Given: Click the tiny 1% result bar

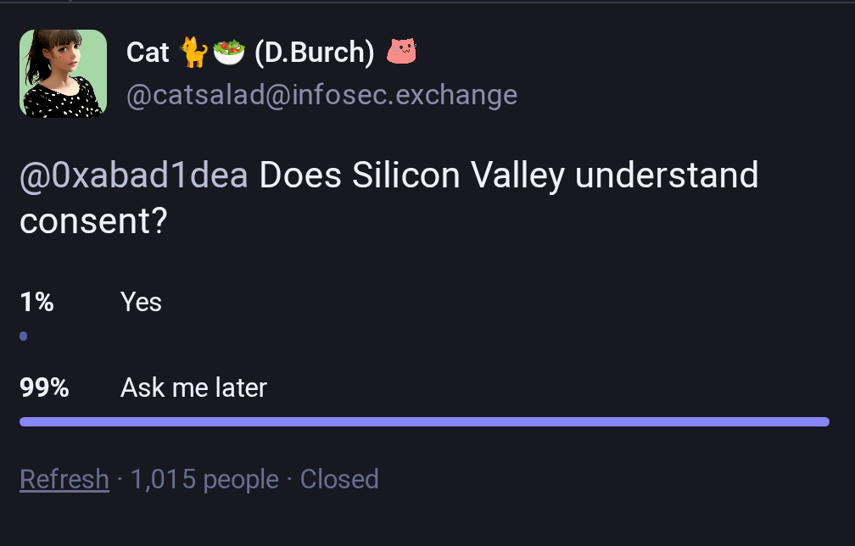Looking at the screenshot, I should pyautogui.click(x=24, y=337).
